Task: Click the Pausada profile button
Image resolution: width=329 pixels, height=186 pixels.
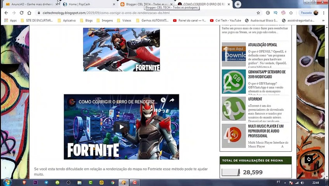Action: tap(309, 13)
